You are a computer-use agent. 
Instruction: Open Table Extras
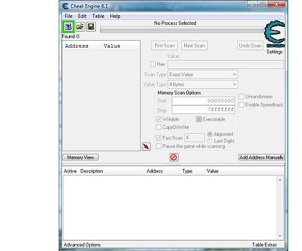pos(264,245)
